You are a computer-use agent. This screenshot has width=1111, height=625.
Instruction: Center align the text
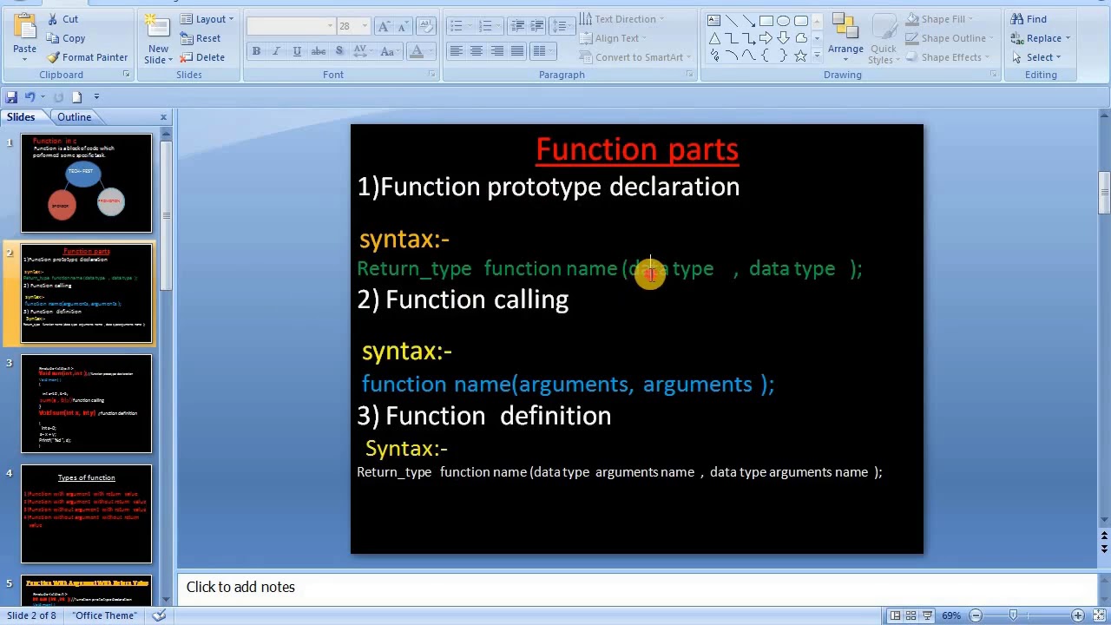click(476, 51)
